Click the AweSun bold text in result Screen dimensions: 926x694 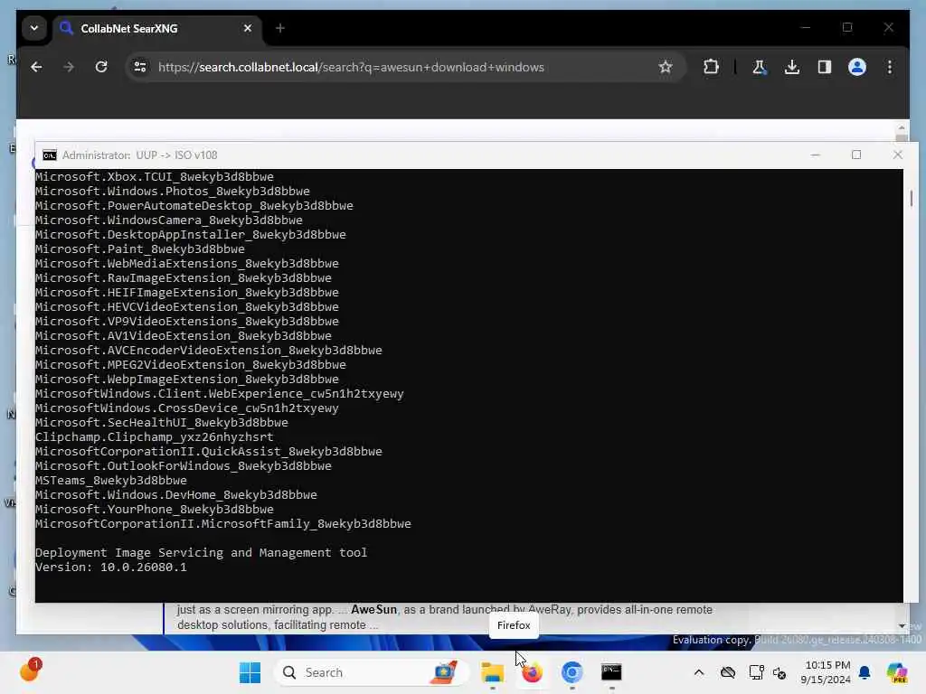(373, 609)
